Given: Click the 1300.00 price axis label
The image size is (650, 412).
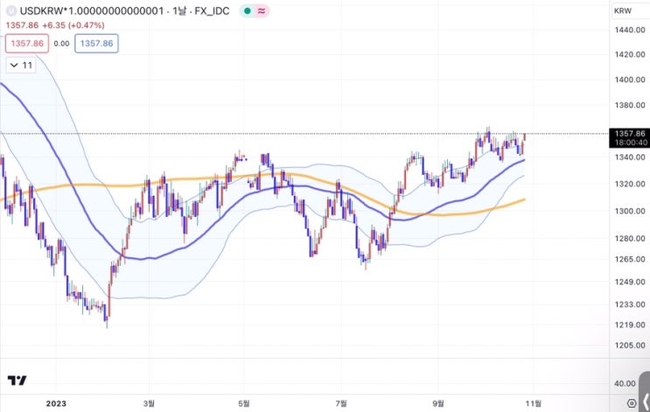Looking at the screenshot, I should click(x=630, y=211).
